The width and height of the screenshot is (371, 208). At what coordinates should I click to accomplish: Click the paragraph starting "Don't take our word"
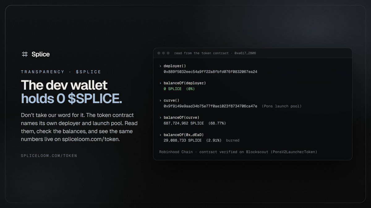tap(79, 127)
